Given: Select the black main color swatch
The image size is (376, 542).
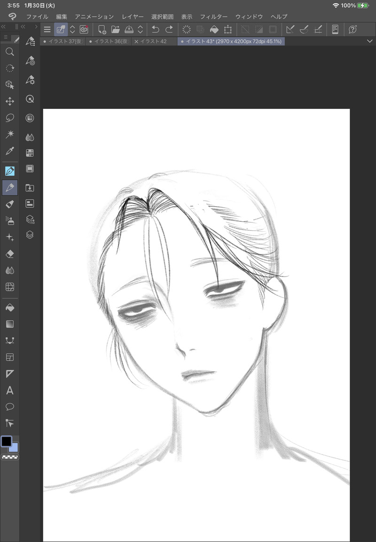Looking at the screenshot, I should [6, 441].
